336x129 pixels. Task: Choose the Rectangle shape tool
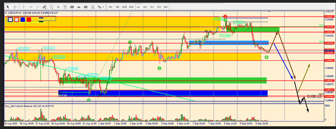point(86,7)
